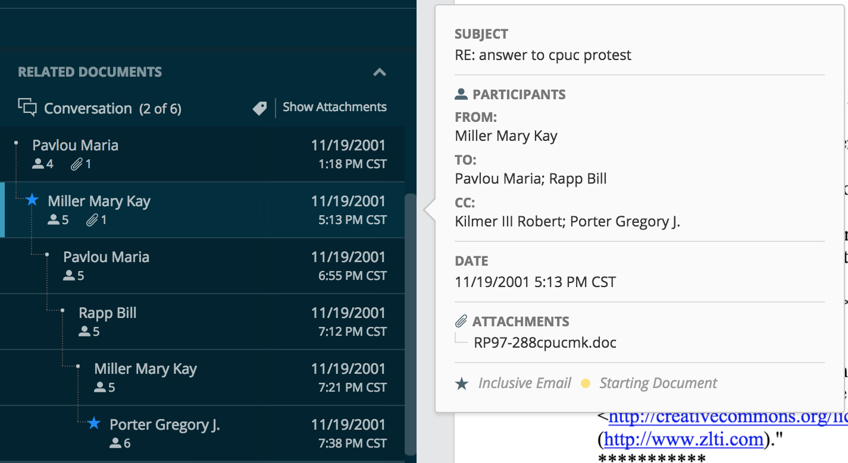Screen dimensions: 848x463
Task: Click the creativecommons.org hyperlink
Action: (x=728, y=417)
